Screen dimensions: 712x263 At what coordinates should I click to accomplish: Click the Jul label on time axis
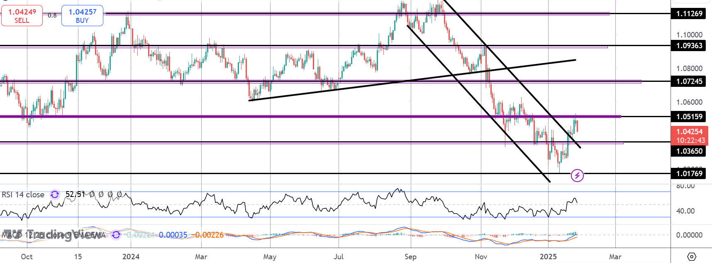click(339, 256)
